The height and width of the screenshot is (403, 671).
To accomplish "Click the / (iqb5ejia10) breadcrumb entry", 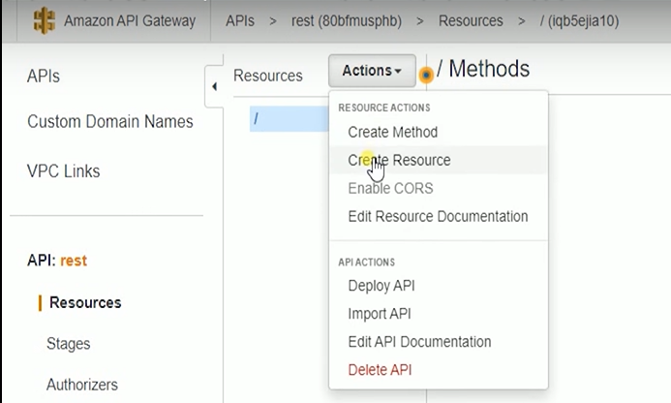I will click(x=579, y=21).
